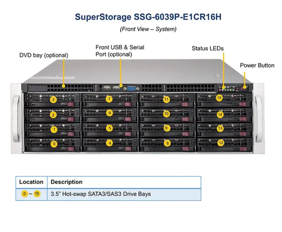This screenshot has height=232, width=282.
Task: Click drive bay number 5
Action: pos(109,128)
